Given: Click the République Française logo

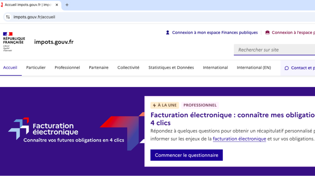Looking at the screenshot, I should tap(14, 41).
